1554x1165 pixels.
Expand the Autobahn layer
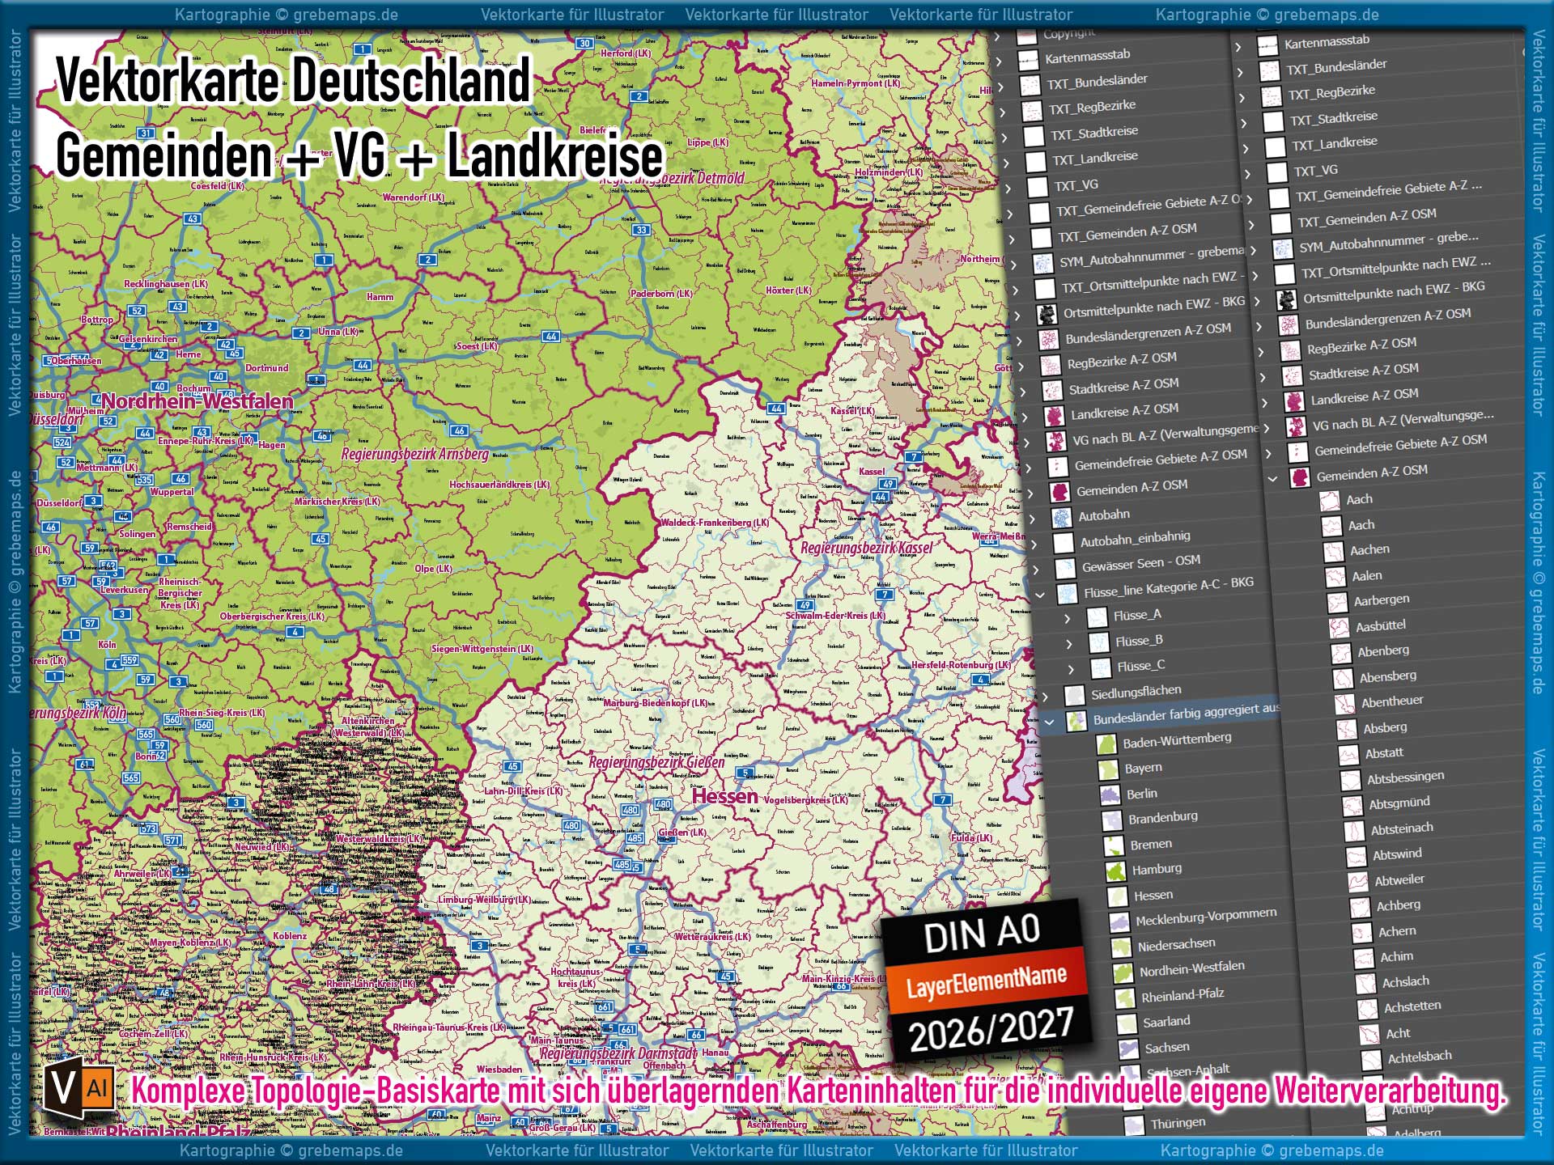pos(1031,519)
